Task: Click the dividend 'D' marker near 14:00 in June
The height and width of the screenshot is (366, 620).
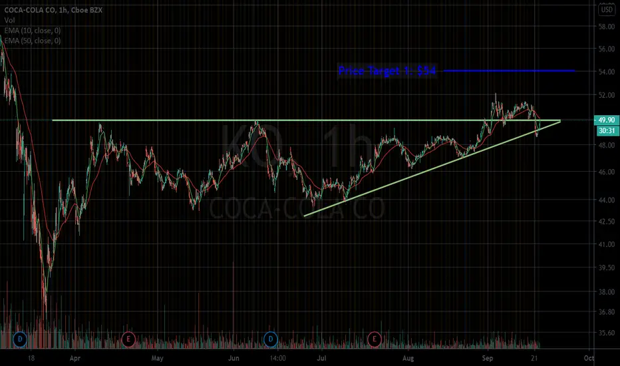Action: click(x=271, y=339)
